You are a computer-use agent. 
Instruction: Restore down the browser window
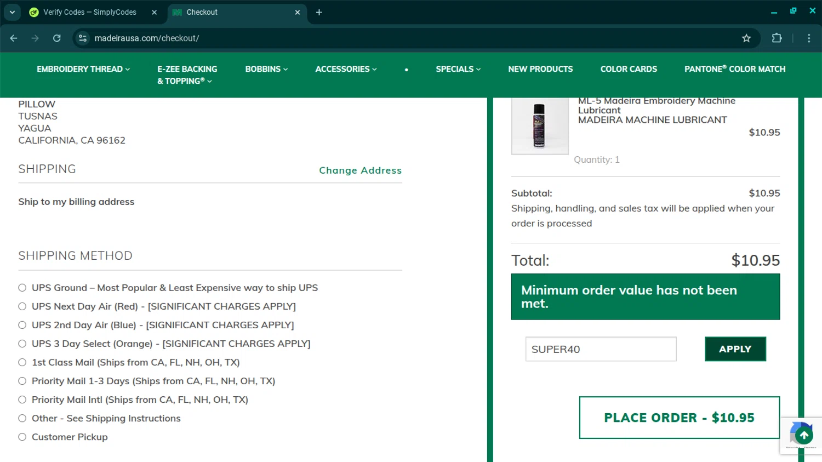click(793, 11)
